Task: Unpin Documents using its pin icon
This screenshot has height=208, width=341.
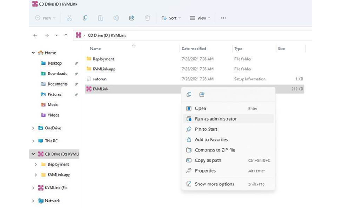Action: point(77,84)
